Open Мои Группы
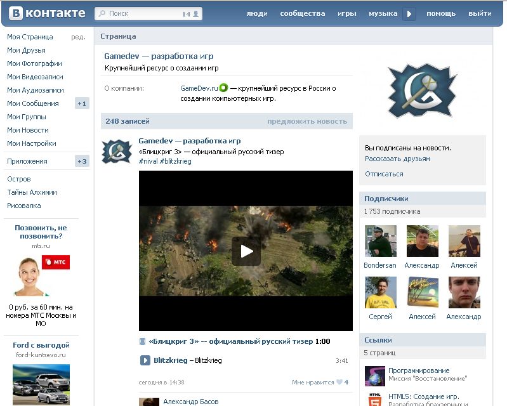The image size is (507, 406). pos(27,117)
